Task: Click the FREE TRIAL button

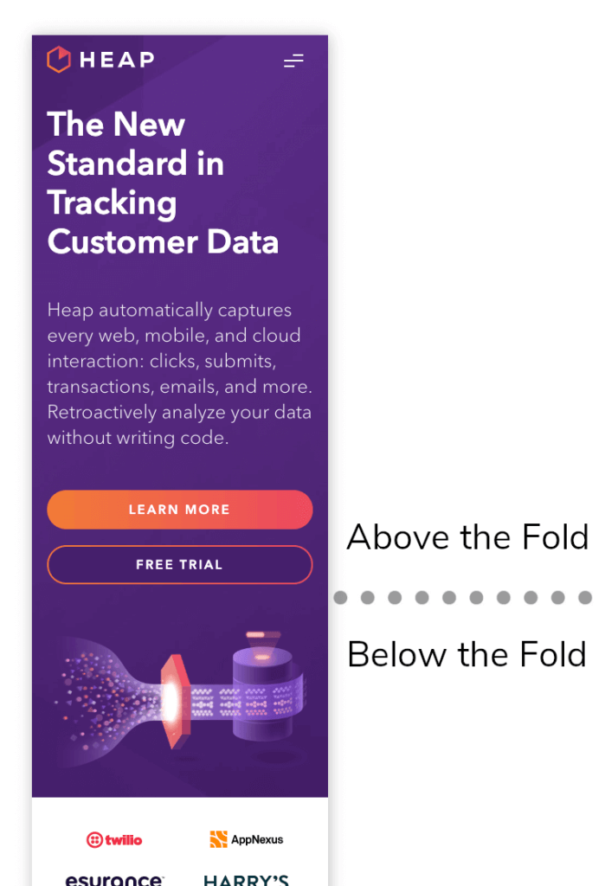Action: [180, 564]
